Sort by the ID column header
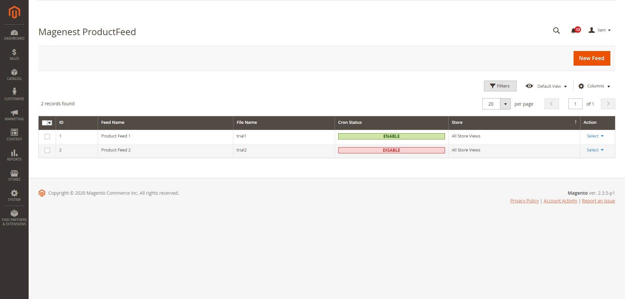This screenshot has width=625, height=299. pos(76,123)
